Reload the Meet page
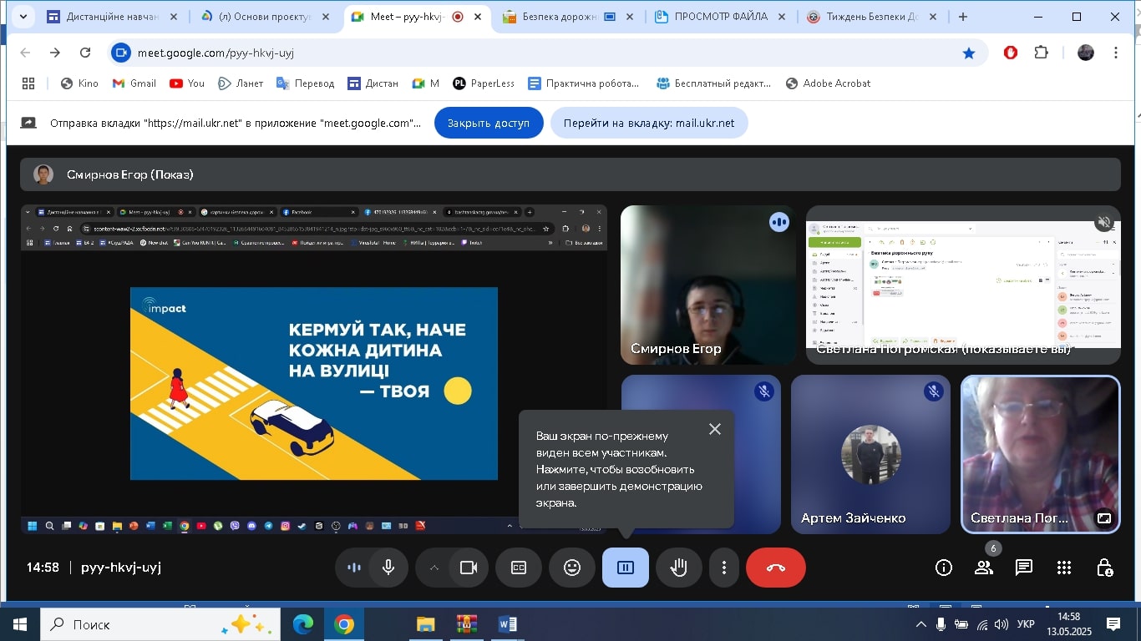This screenshot has height=641, width=1141. 85,53
